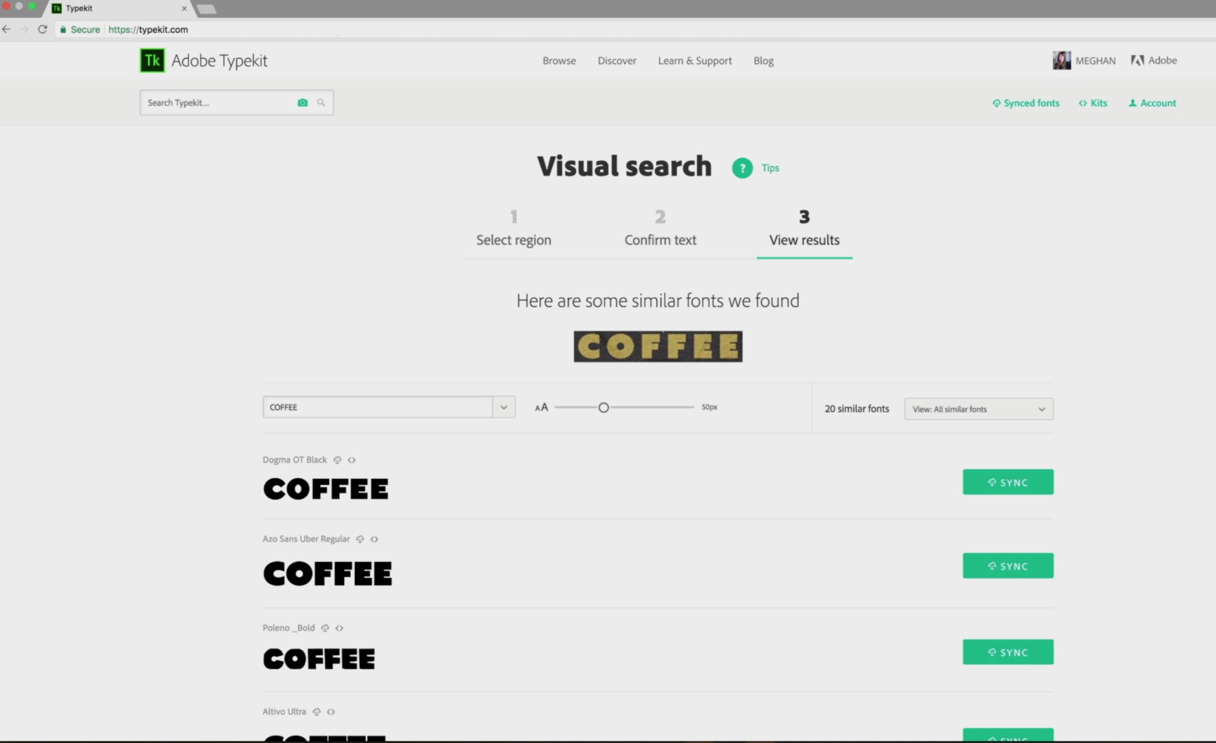The height and width of the screenshot is (743, 1216).
Task: Open a new browser tab
Action: (206, 9)
